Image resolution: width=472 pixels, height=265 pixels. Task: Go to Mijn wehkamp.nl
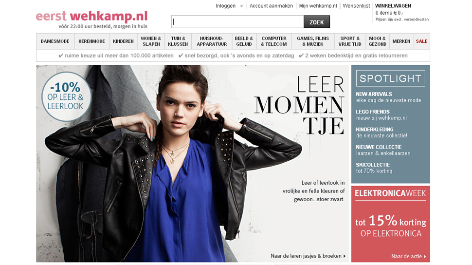click(x=318, y=6)
